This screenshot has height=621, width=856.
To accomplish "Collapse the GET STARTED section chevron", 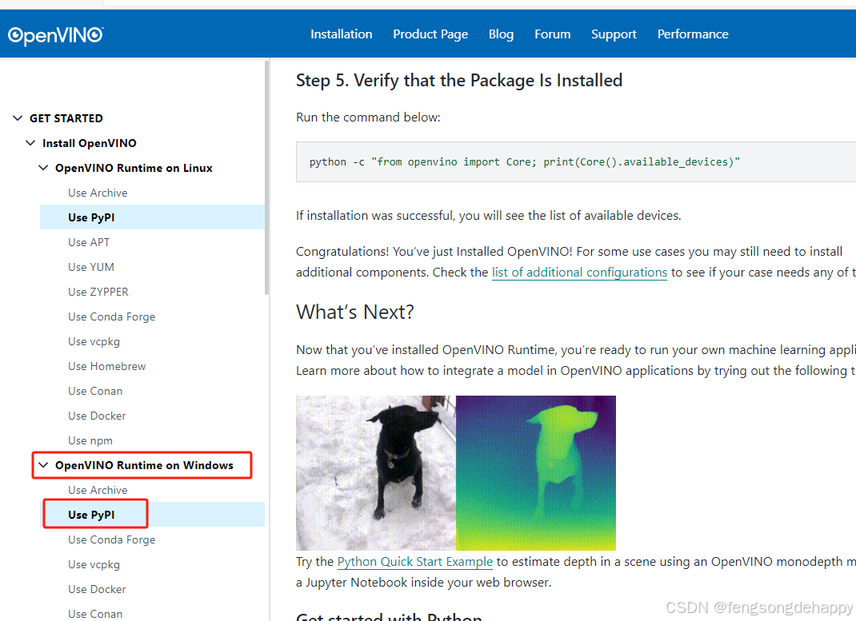I will point(18,117).
